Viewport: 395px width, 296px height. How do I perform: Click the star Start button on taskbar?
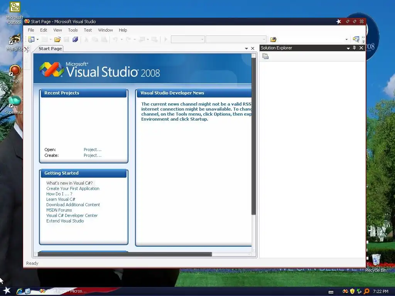(7, 291)
